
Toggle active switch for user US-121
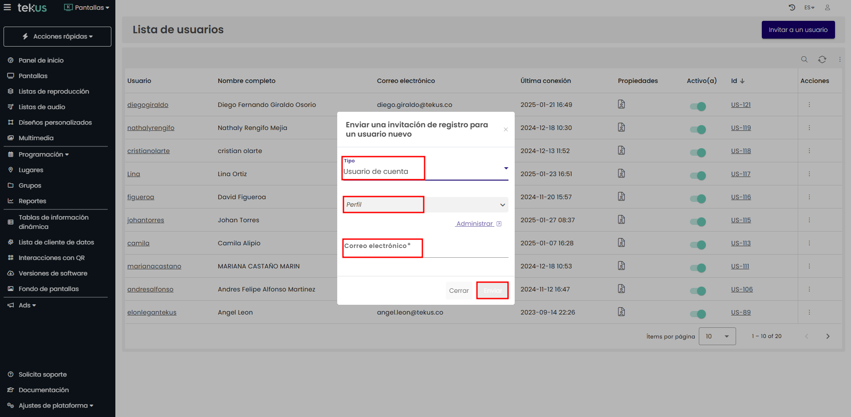697,106
